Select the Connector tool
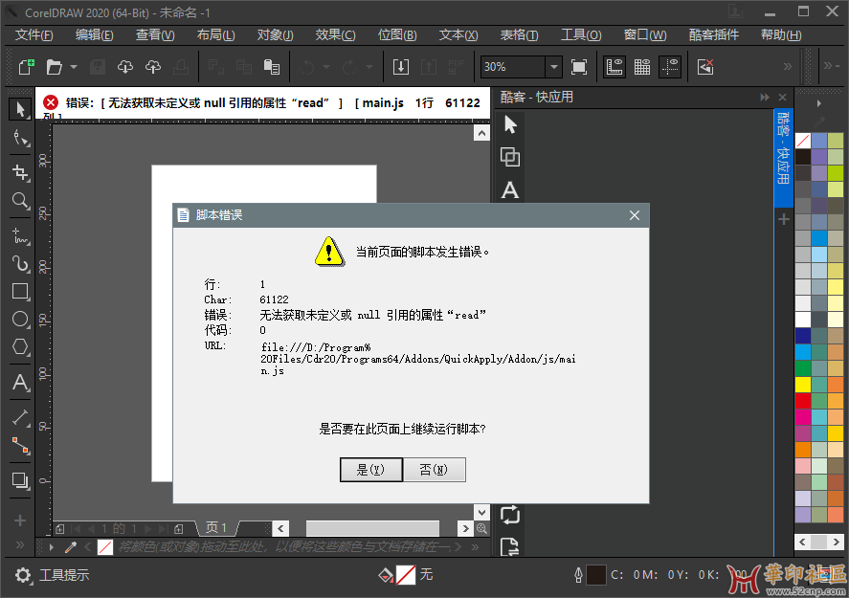The height and width of the screenshot is (598, 849). click(x=20, y=445)
